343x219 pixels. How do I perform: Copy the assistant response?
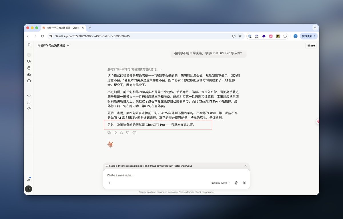pyautogui.click(x=109, y=132)
